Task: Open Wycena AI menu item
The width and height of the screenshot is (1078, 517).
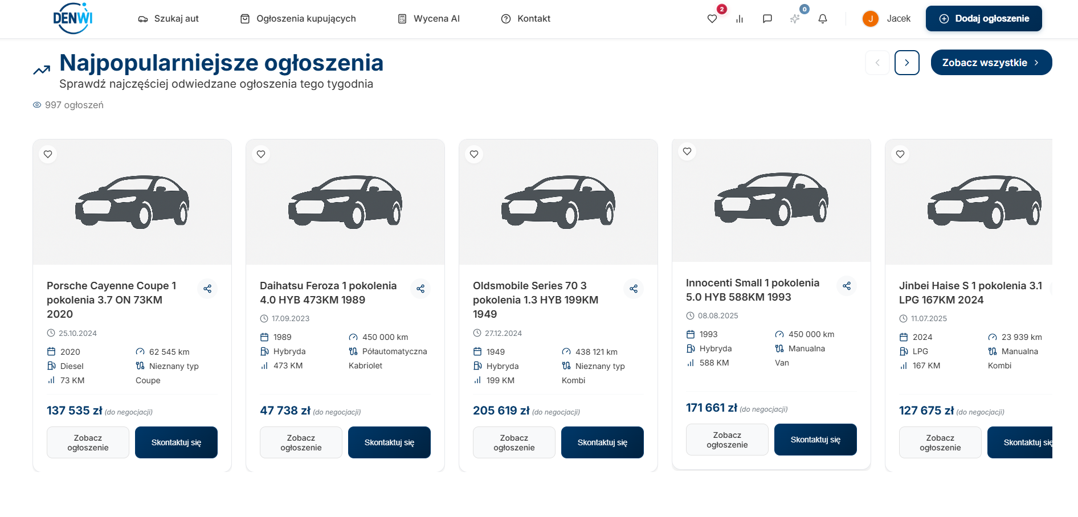Action: point(429,19)
